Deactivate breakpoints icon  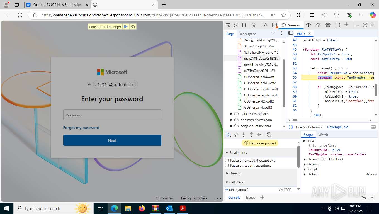269,135
